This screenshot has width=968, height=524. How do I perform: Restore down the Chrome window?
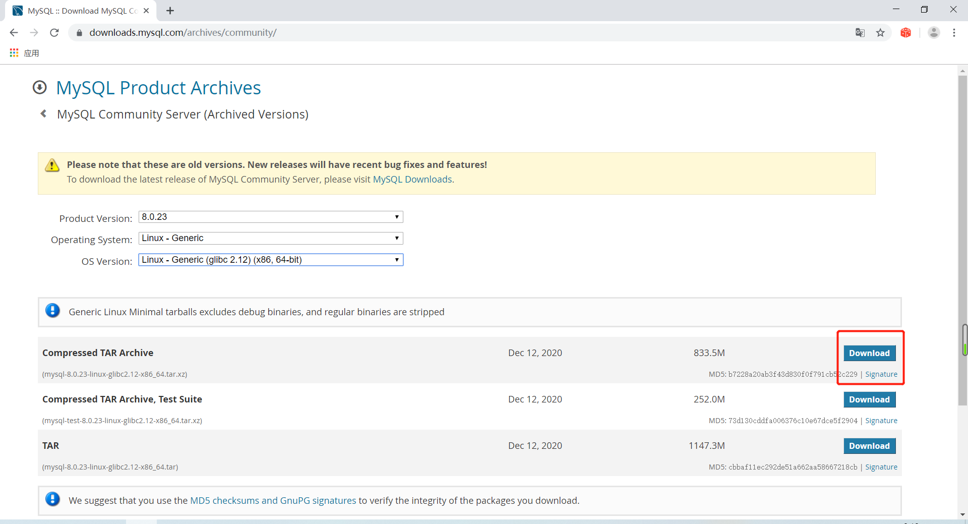point(924,9)
